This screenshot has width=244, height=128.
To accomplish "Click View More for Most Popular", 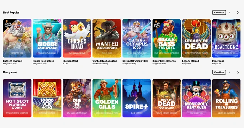I will 219,12.
